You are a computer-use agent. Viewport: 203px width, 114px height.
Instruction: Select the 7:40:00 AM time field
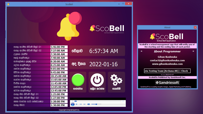pyautogui.click(x=59, y=58)
